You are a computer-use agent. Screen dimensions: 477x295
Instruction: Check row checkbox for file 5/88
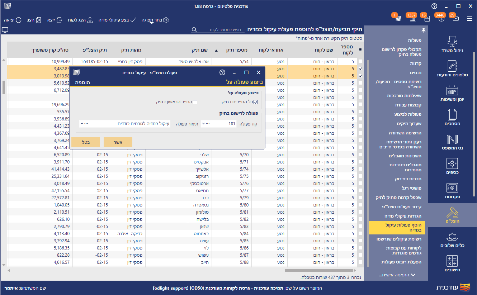[360, 262]
